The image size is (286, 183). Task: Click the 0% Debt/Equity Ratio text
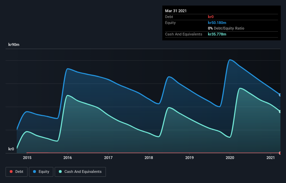226,28
